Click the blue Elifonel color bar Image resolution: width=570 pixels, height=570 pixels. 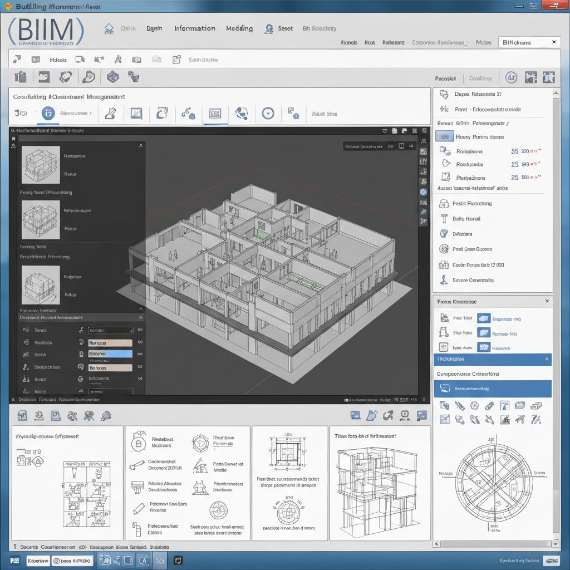click(110, 354)
